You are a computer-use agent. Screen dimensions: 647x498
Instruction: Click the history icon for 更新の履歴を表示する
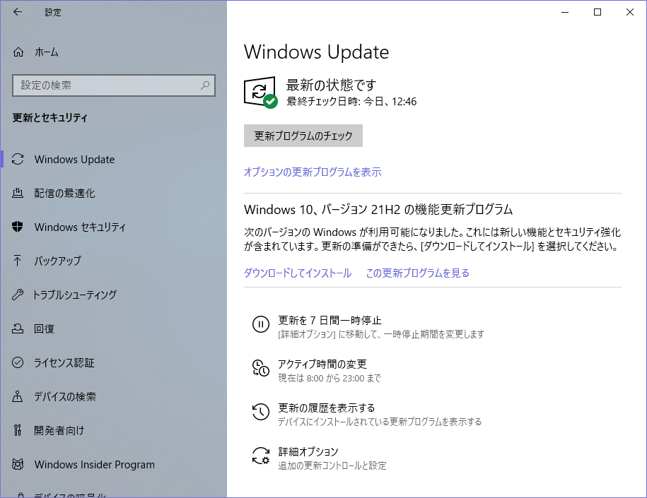261,412
